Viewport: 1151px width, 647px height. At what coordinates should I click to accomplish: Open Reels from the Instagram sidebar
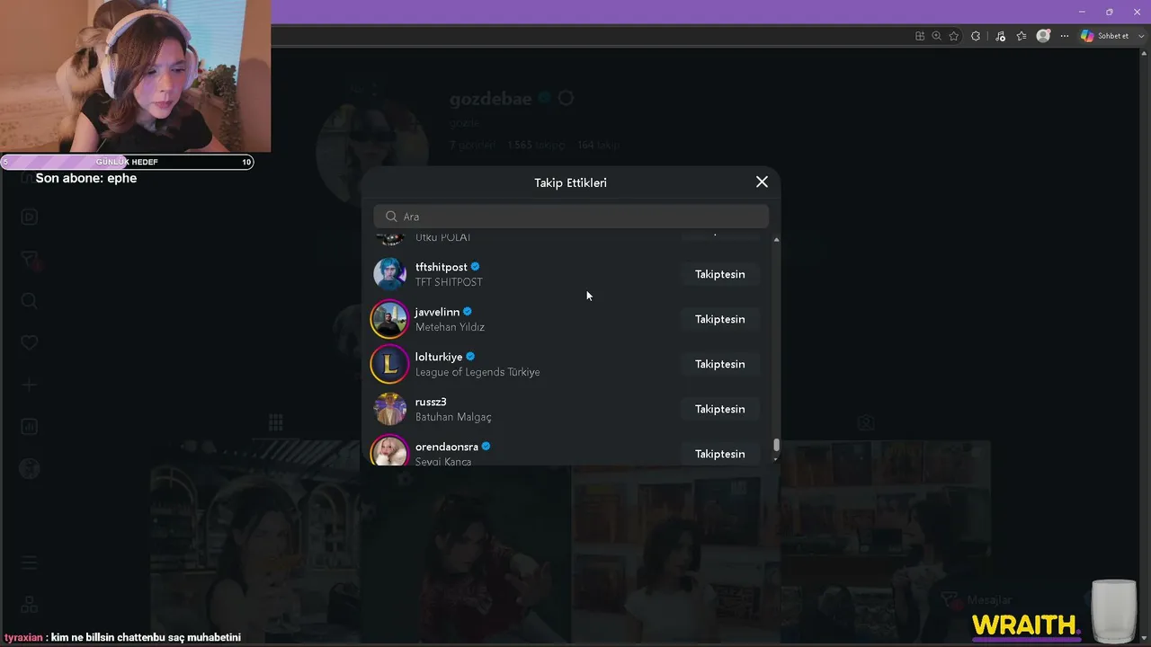[x=30, y=217]
